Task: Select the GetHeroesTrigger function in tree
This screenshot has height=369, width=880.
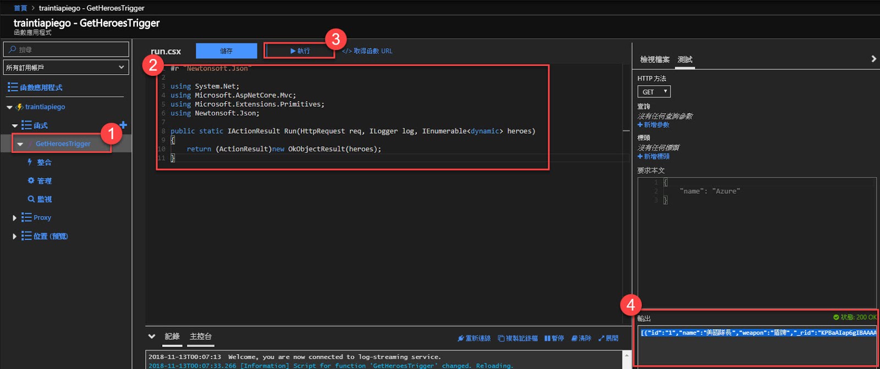Action: pyautogui.click(x=63, y=144)
